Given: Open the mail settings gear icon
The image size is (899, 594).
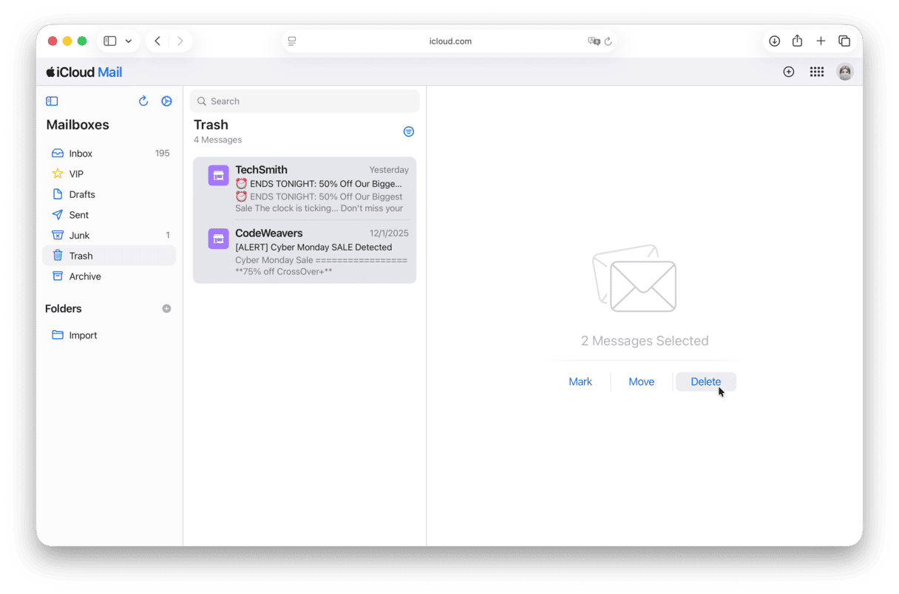Looking at the screenshot, I should [166, 101].
